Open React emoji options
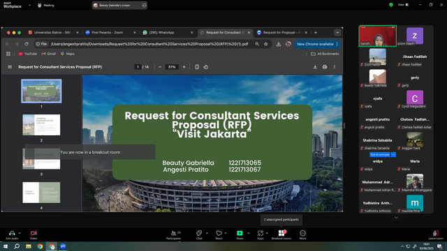This screenshot has width=447, height=251. (219, 235)
